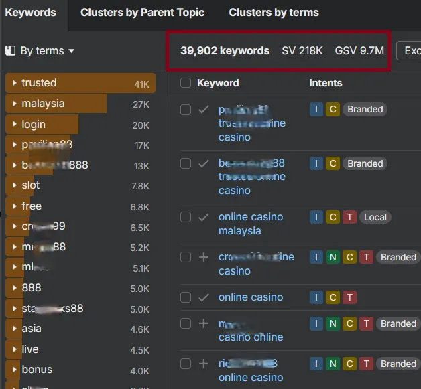
Task: Click the 27K count for malaysia
Action: coord(141,104)
